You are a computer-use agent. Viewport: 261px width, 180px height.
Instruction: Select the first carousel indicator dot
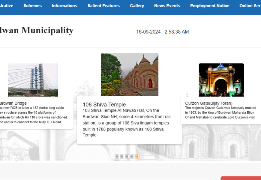point(117,157)
